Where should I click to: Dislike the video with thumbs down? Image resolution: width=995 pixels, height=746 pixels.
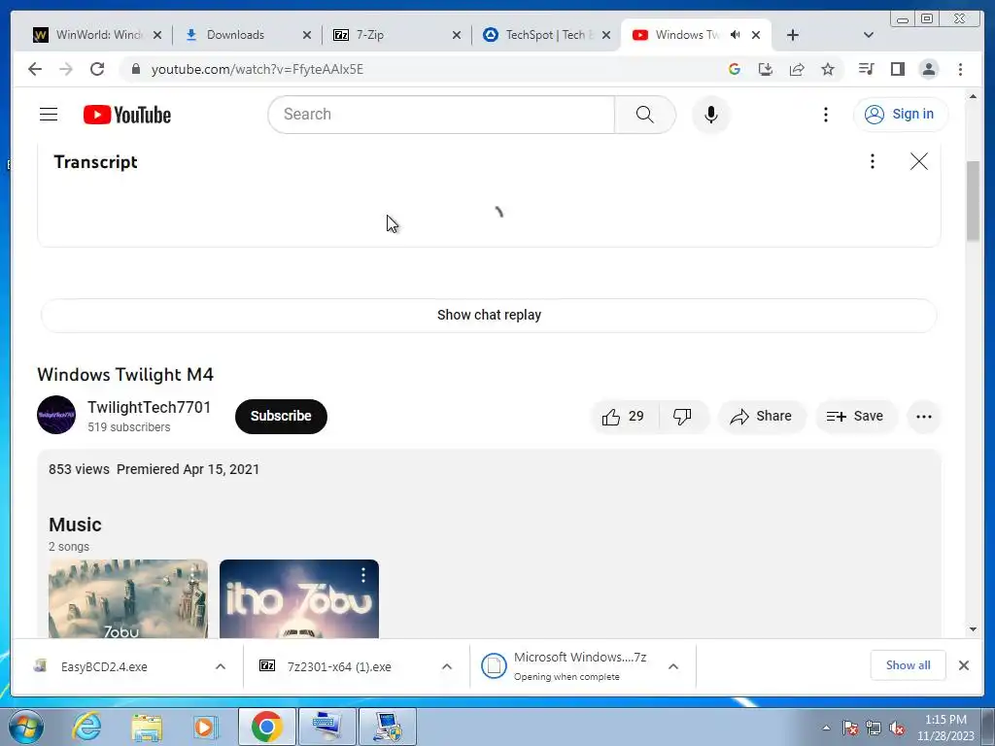[683, 416]
